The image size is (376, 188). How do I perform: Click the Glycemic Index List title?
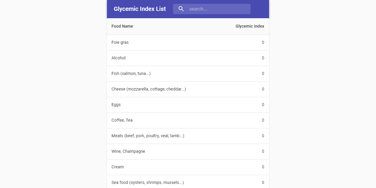click(x=140, y=9)
